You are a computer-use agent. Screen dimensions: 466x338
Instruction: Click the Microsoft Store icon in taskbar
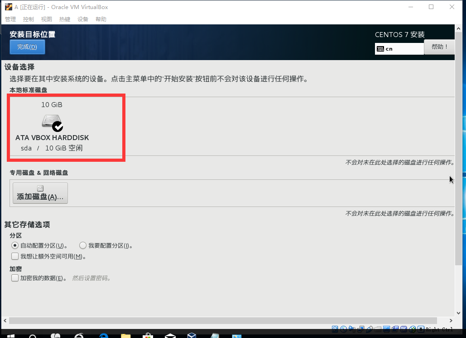[x=148, y=336]
